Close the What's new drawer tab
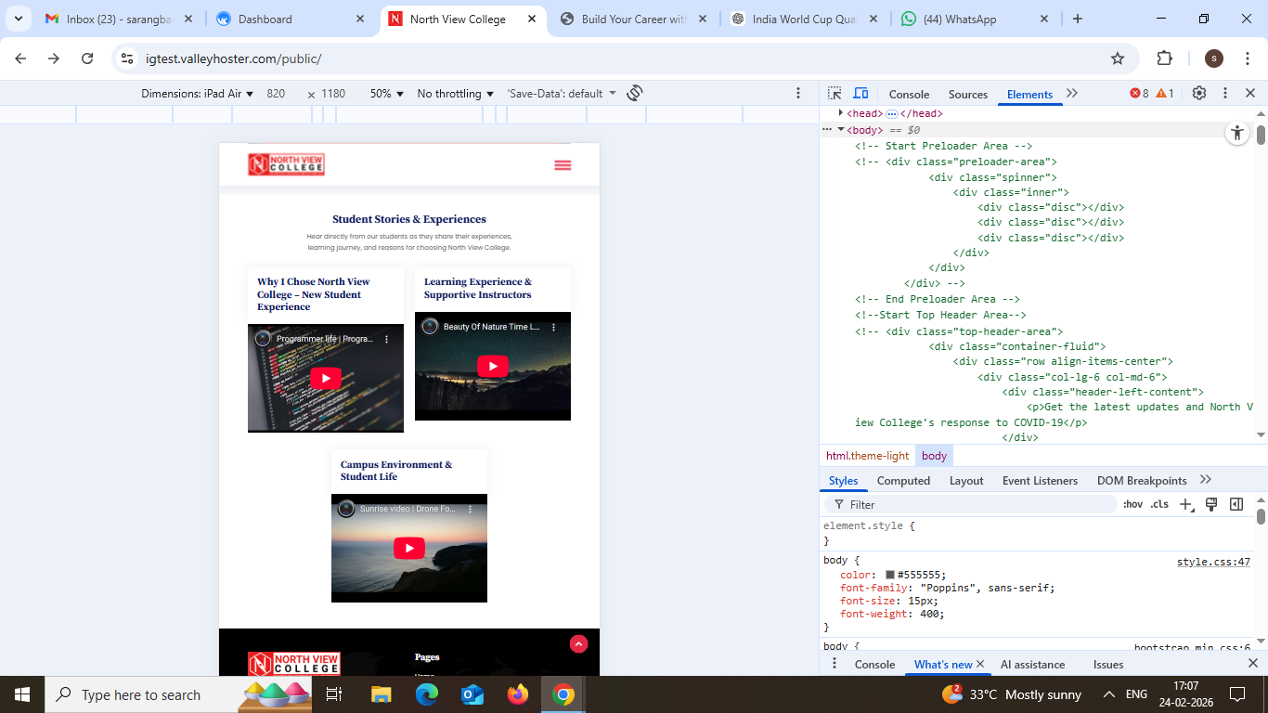1268x713 pixels. pos(980,664)
